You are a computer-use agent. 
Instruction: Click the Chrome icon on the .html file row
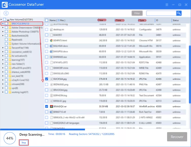pos(51,40)
